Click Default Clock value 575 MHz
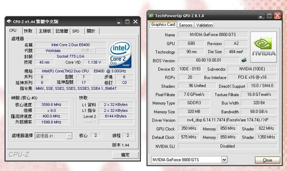 189,137
